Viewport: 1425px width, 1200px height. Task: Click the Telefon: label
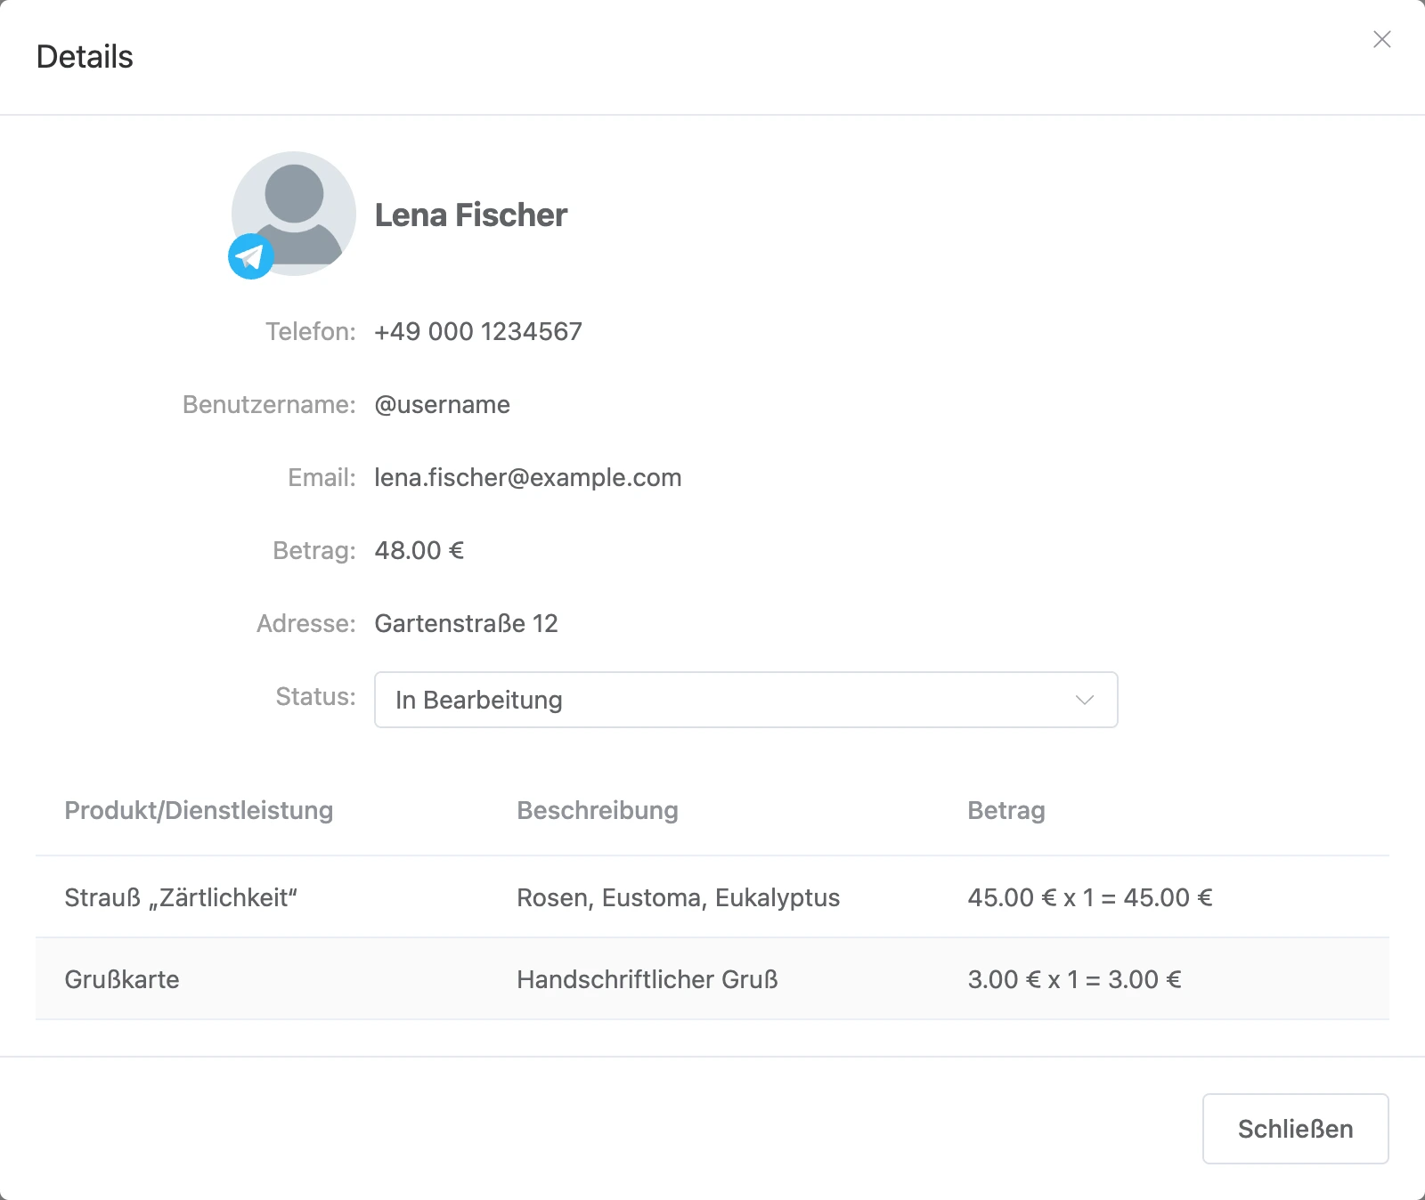coord(311,331)
